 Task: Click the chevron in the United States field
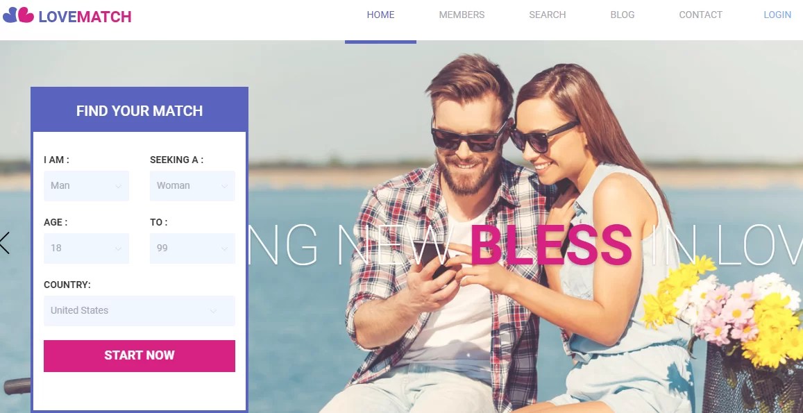pos(213,311)
